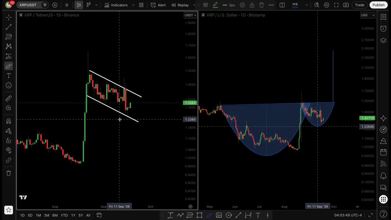Open the USDT currency dropdown

coord(190,15)
